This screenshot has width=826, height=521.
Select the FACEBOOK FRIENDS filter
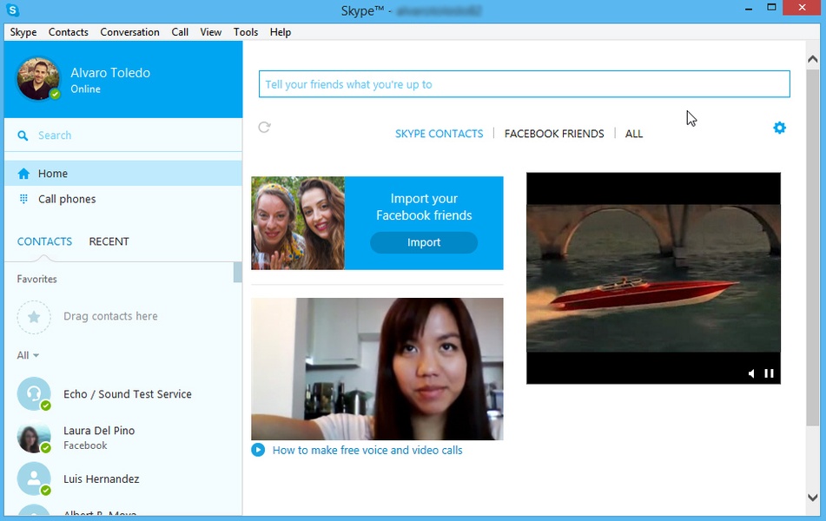pyautogui.click(x=554, y=134)
